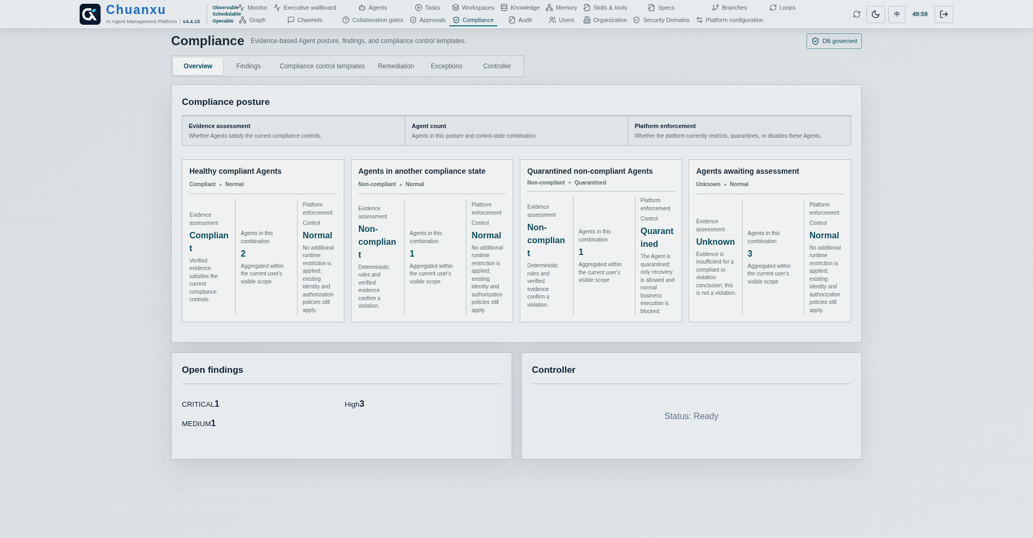Open the Approvals shield icon
The width and height of the screenshot is (1033, 538).
tap(413, 20)
